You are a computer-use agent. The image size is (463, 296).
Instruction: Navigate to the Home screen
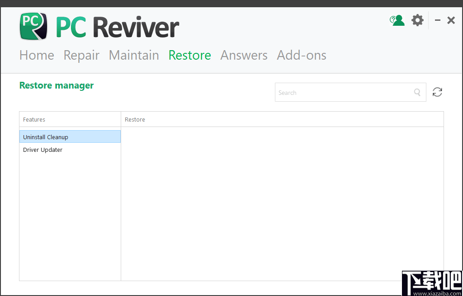pyautogui.click(x=36, y=55)
